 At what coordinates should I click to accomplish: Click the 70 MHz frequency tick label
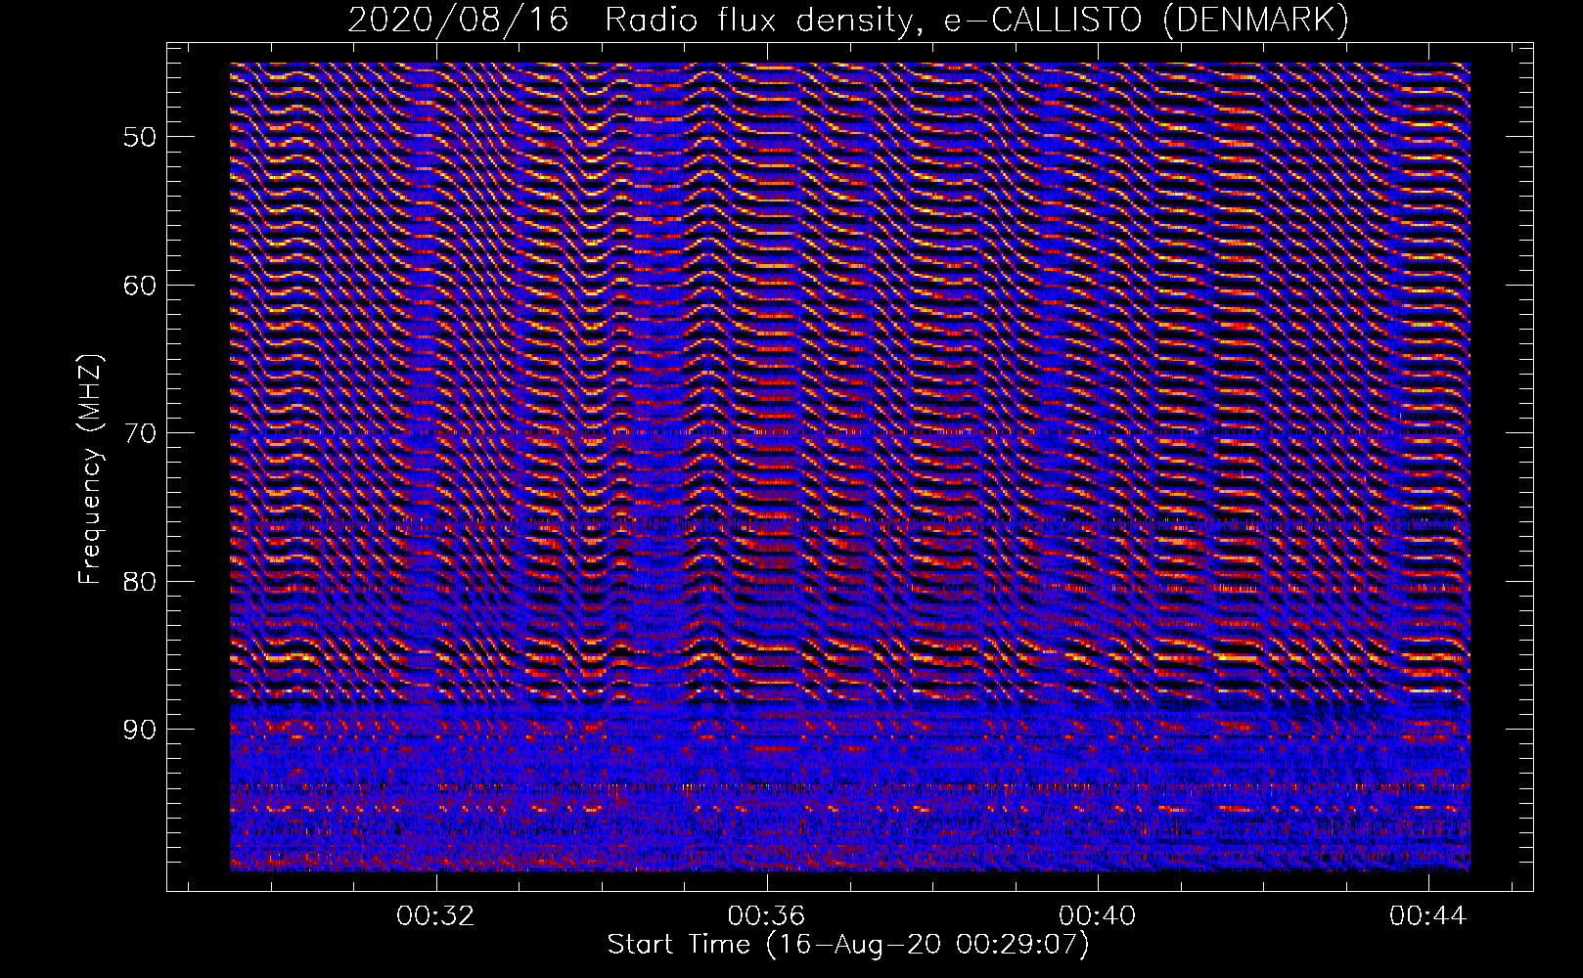(139, 433)
